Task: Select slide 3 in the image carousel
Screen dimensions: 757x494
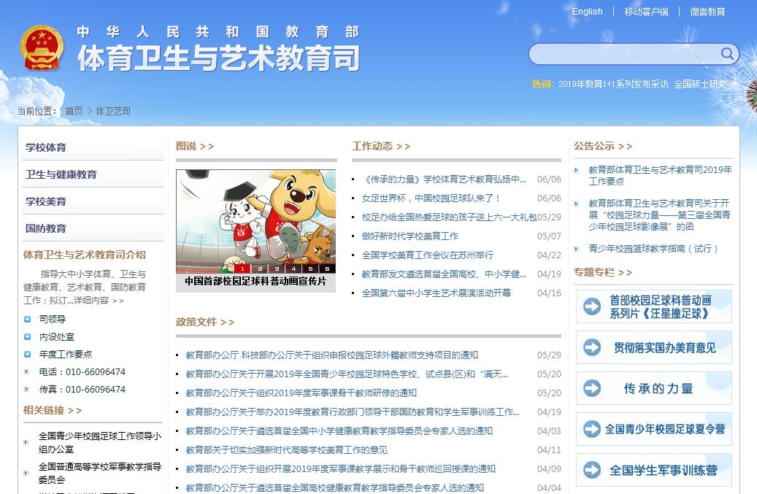Action: tap(275, 269)
